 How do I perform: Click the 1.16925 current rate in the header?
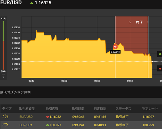click(43, 3)
